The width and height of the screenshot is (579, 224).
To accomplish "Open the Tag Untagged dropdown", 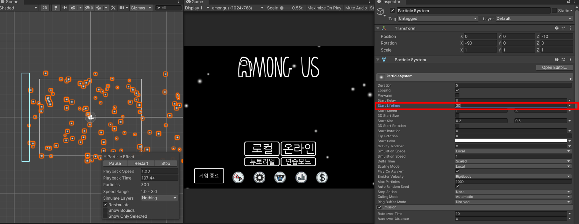I will 438,19.
